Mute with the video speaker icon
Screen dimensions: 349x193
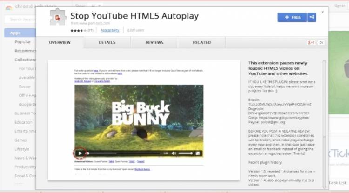(x=174, y=153)
